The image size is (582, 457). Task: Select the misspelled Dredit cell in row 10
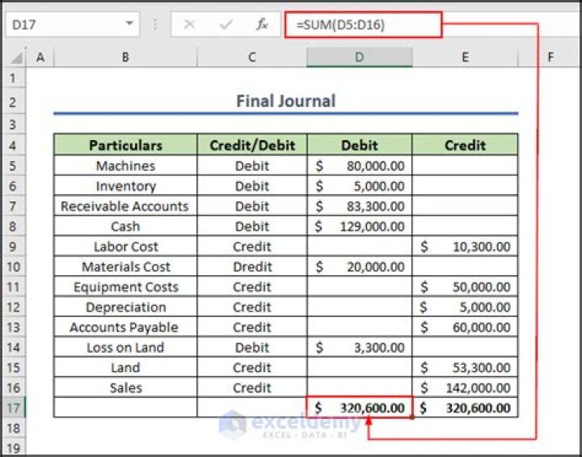[251, 267]
